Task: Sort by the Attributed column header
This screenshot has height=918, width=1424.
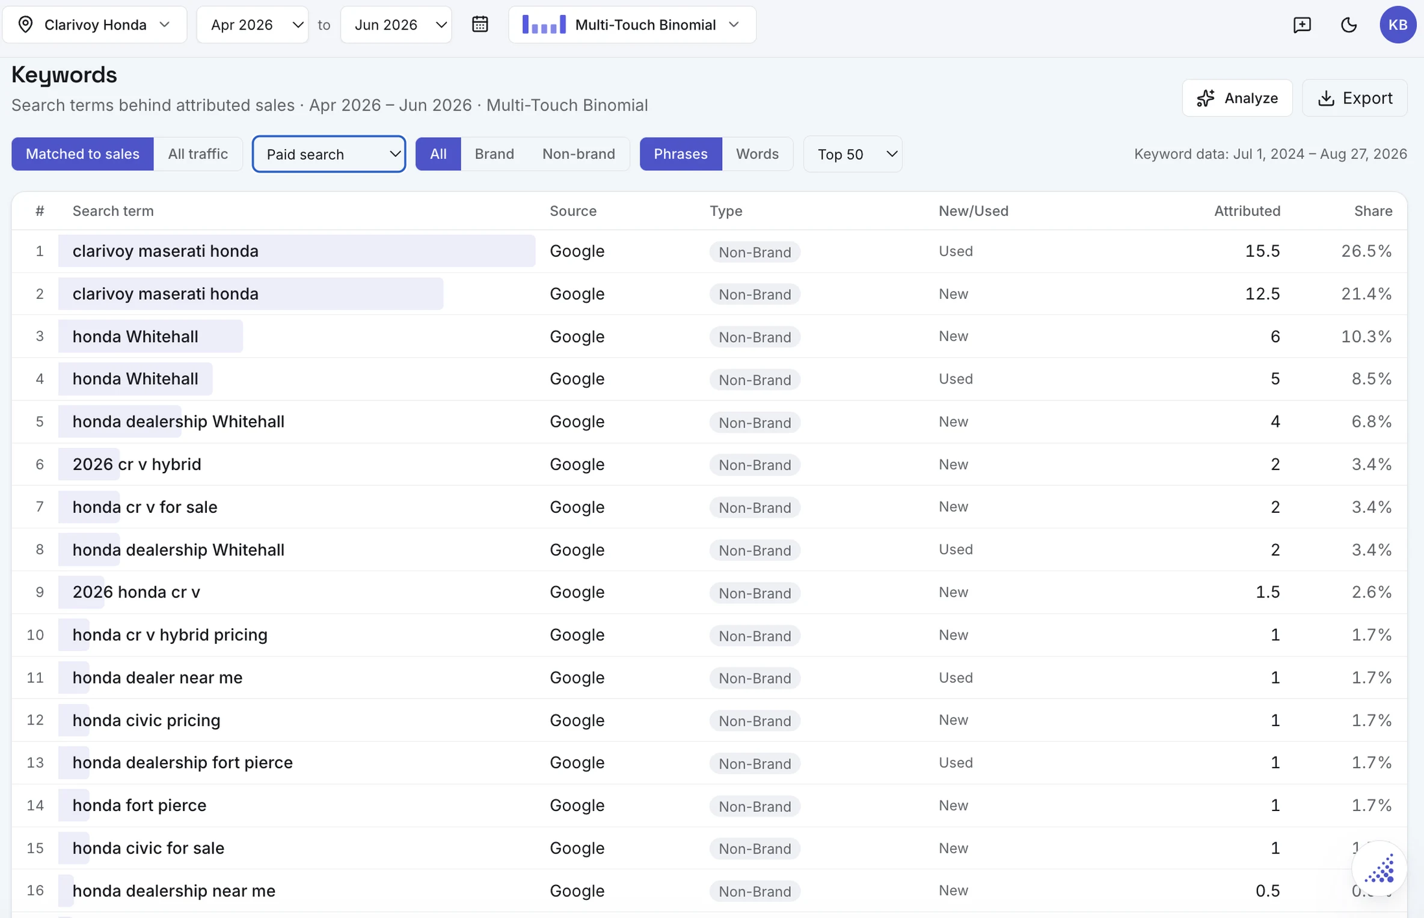Action: point(1247,211)
